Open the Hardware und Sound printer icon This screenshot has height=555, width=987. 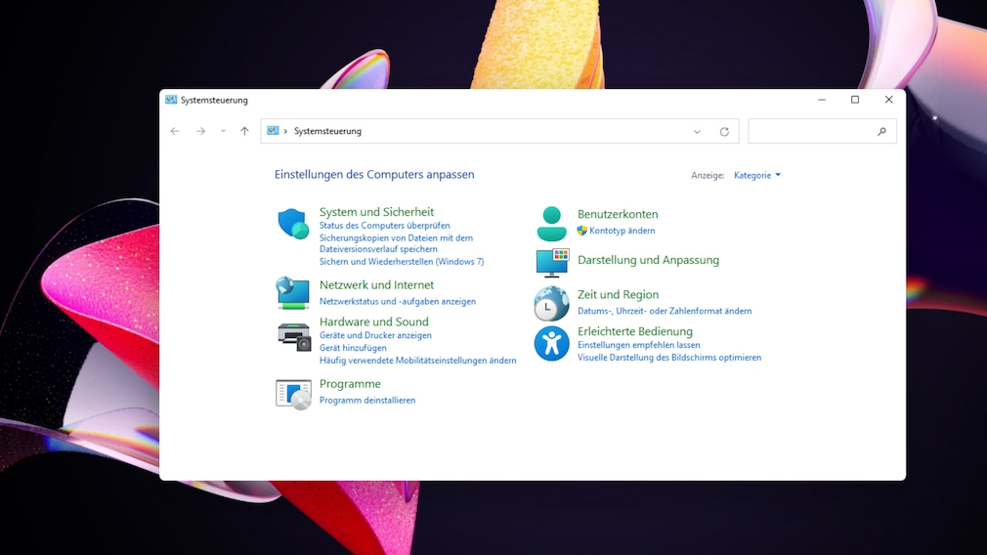pyautogui.click(x=294, y=336)
